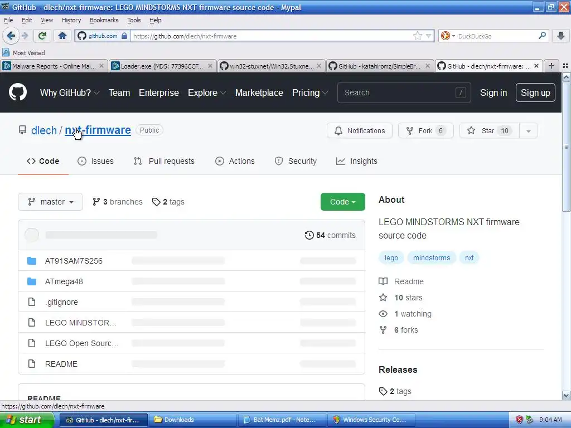Switch to the Issues repository tab
This screenshot has height=428, width=571.
(x=95, y=161)
